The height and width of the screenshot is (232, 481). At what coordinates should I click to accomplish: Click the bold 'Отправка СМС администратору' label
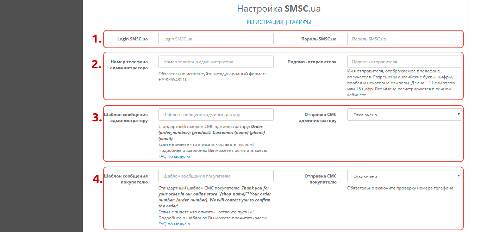[x=318, y=117]
